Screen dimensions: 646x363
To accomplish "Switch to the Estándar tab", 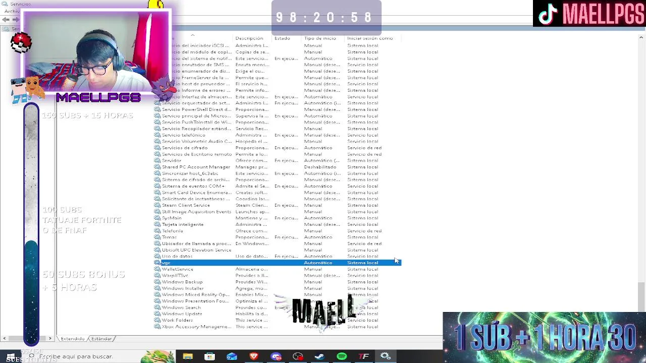I will (x=101, y=339).
